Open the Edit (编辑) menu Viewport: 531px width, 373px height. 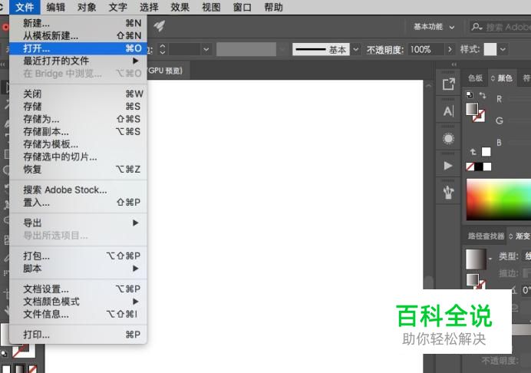[x=55, y=7]
